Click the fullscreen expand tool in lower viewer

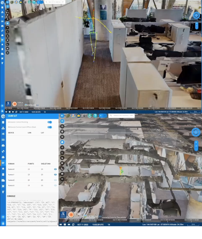pos(62,179)
